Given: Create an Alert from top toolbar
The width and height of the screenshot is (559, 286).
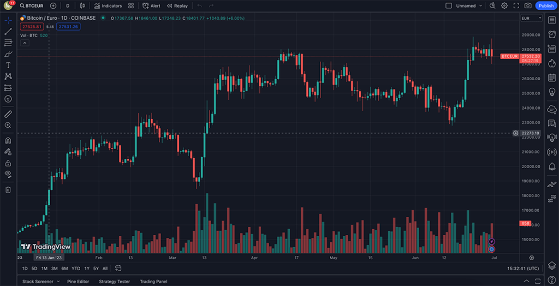Looking at the screenshot, I should [x=152, y=5].
